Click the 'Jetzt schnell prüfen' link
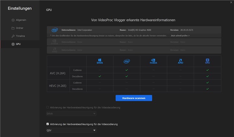Viewport: 234px width, 137px height. [x=180, y=35]
